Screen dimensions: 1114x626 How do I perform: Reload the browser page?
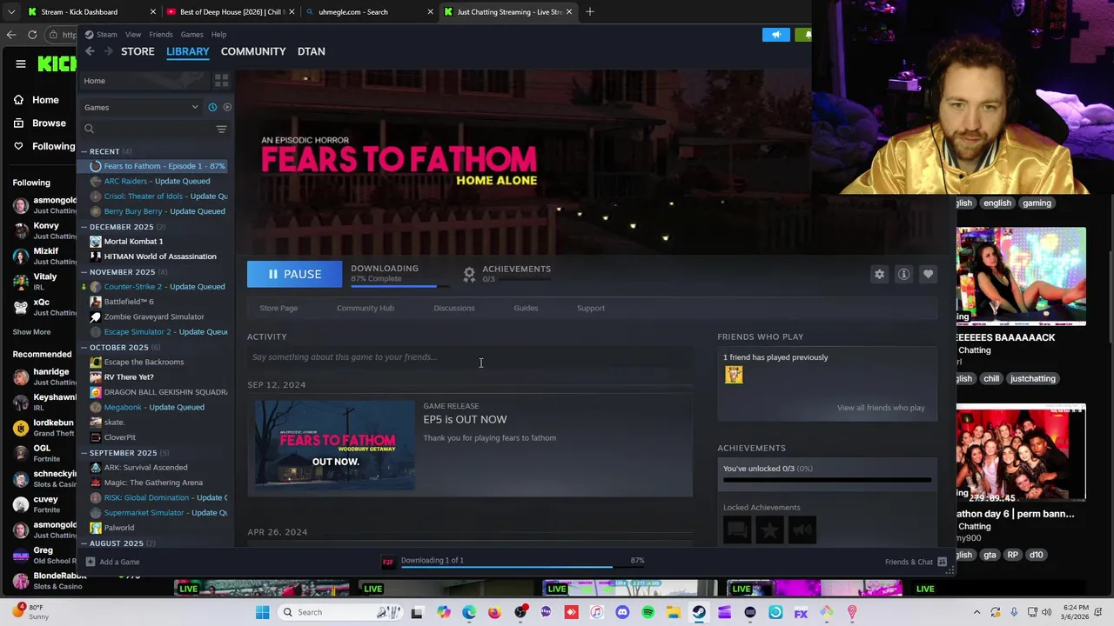32,35
